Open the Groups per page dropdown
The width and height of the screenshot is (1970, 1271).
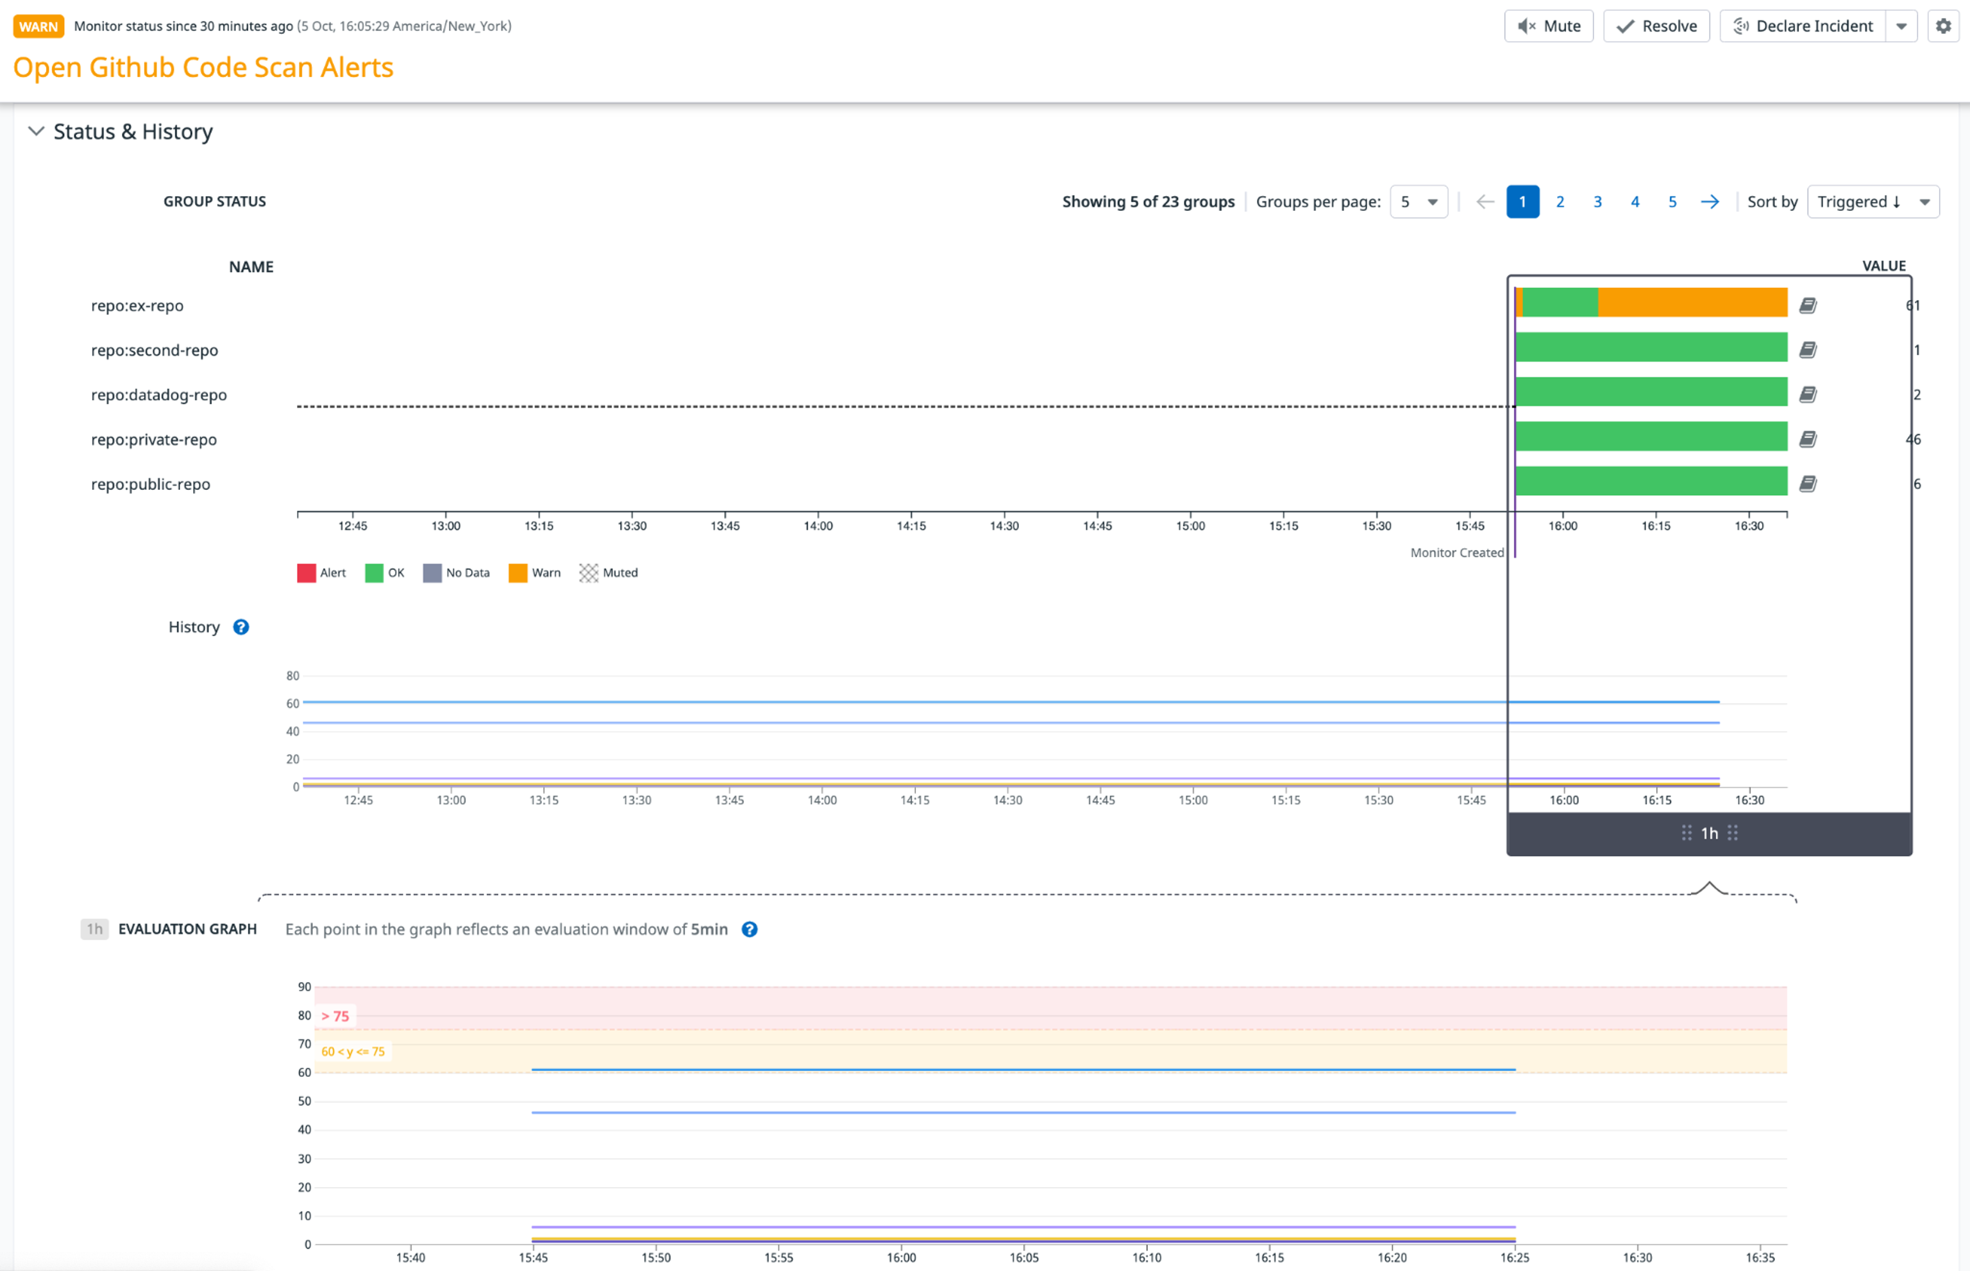(1419, 201)
